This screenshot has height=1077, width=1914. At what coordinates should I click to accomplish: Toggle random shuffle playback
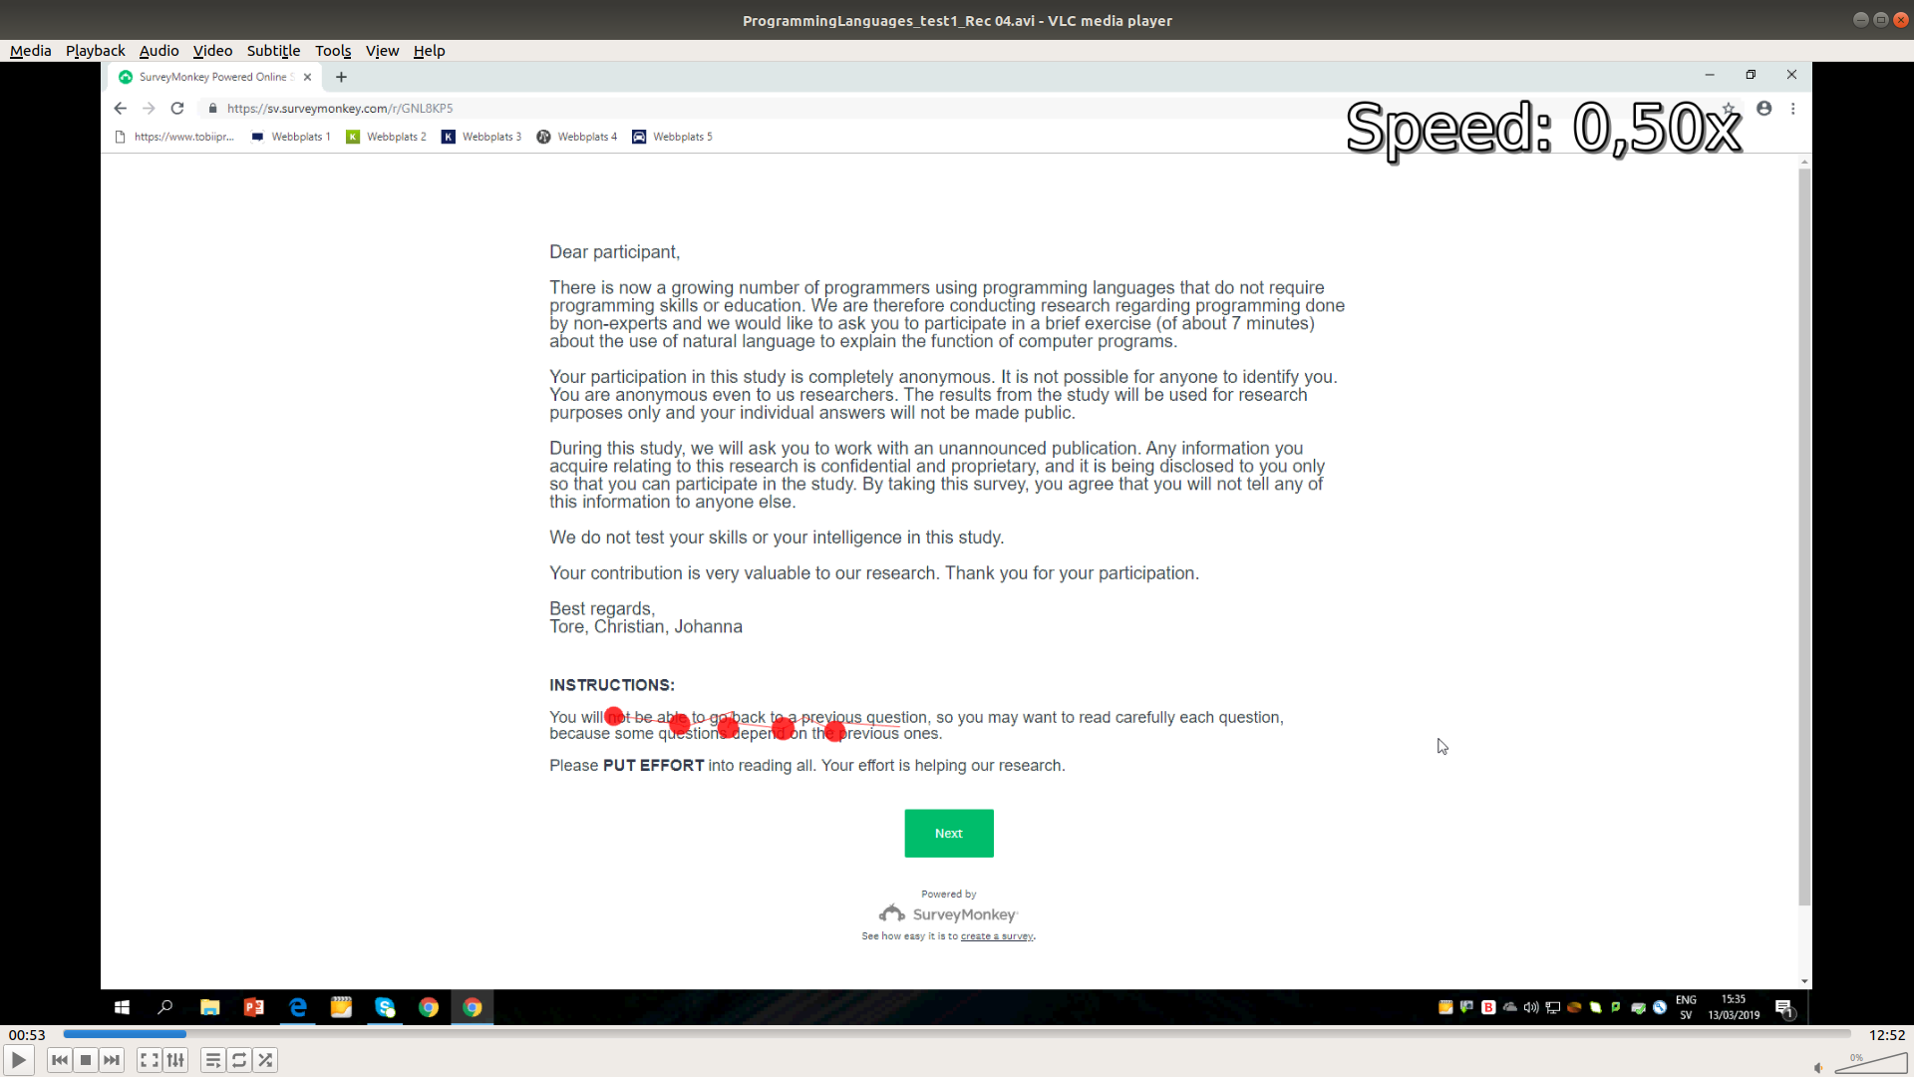[x=265, y=1060]
